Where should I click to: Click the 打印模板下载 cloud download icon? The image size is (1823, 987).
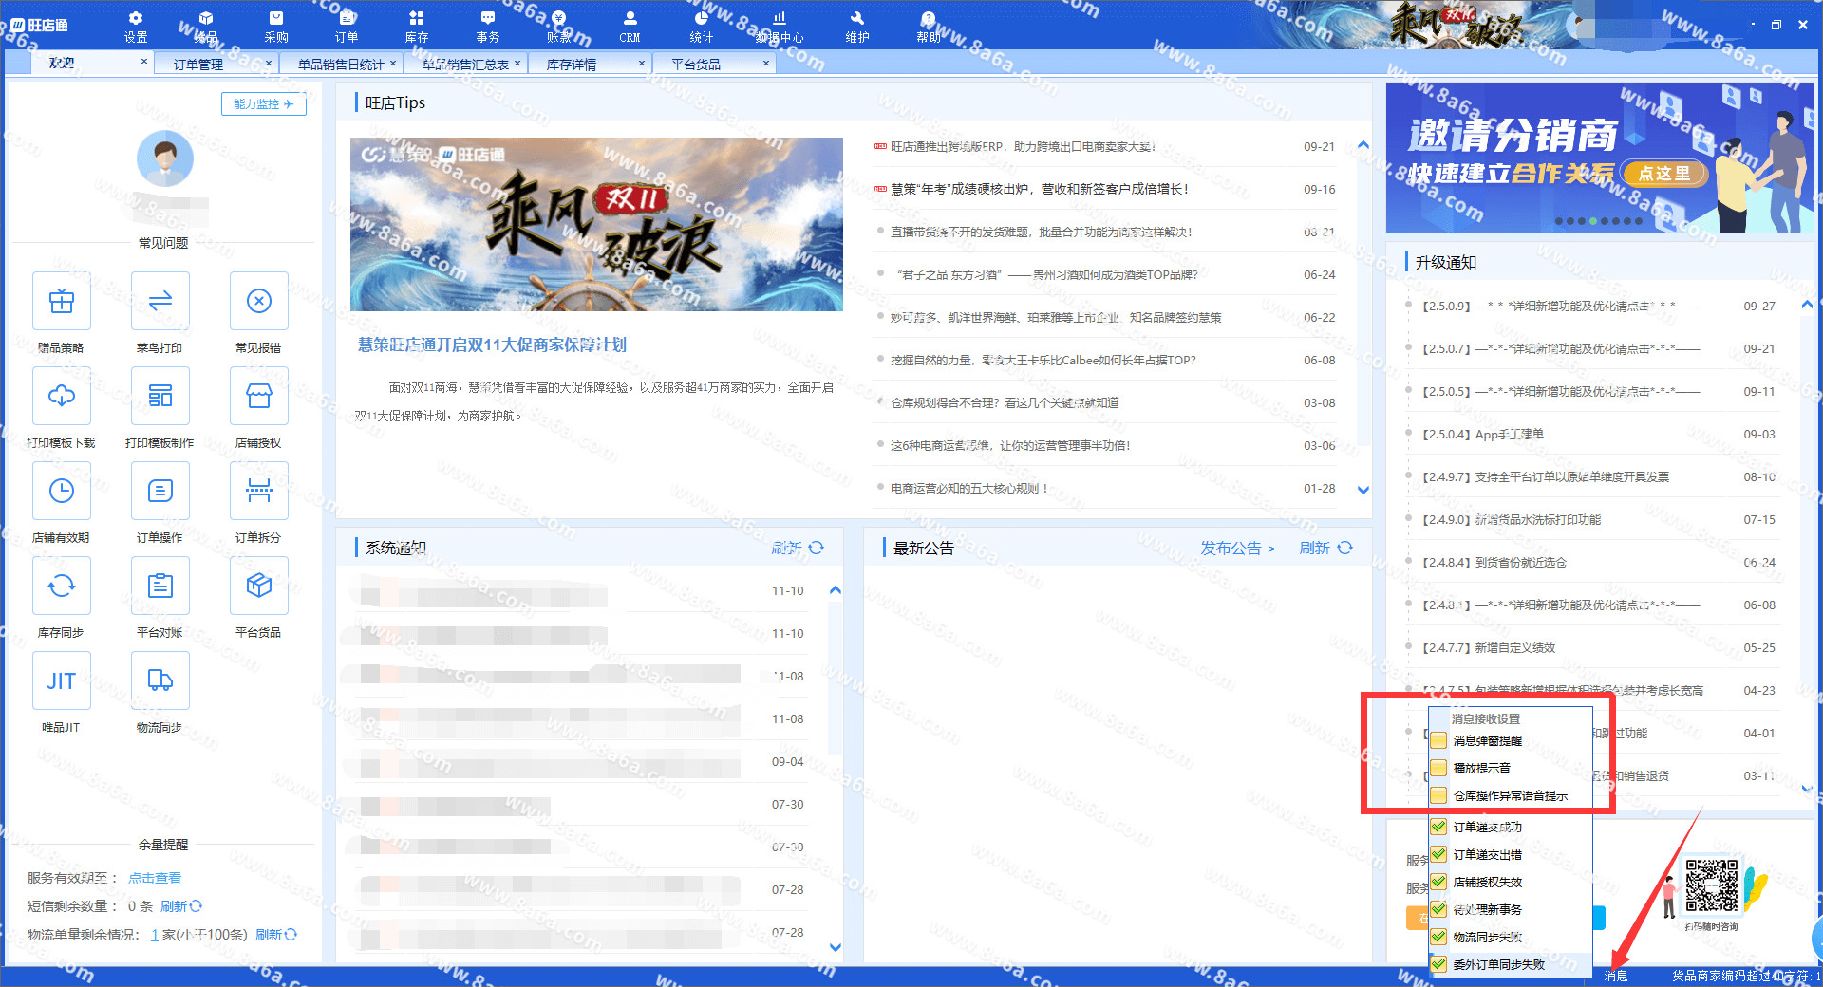pos(62,396)
